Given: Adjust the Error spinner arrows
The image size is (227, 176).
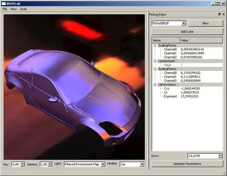Looking at the screenshot, I should (x=220, y=156).
